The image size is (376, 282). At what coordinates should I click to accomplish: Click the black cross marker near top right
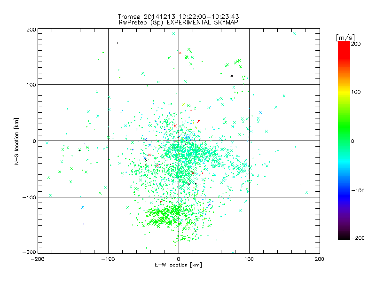pyautogui.click(x=232, y=76)
